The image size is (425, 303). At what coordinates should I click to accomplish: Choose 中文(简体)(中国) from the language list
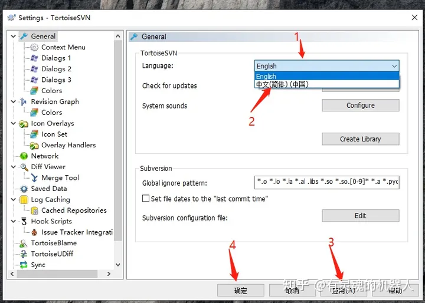coord(282,84)
